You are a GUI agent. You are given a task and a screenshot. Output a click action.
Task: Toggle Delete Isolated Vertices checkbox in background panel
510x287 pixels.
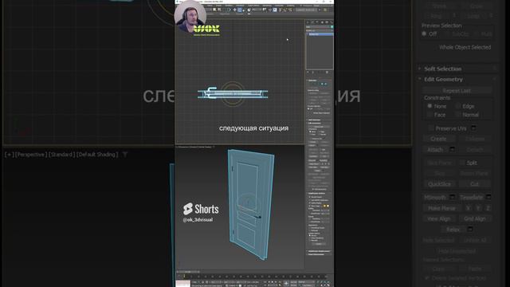(427, 278)
